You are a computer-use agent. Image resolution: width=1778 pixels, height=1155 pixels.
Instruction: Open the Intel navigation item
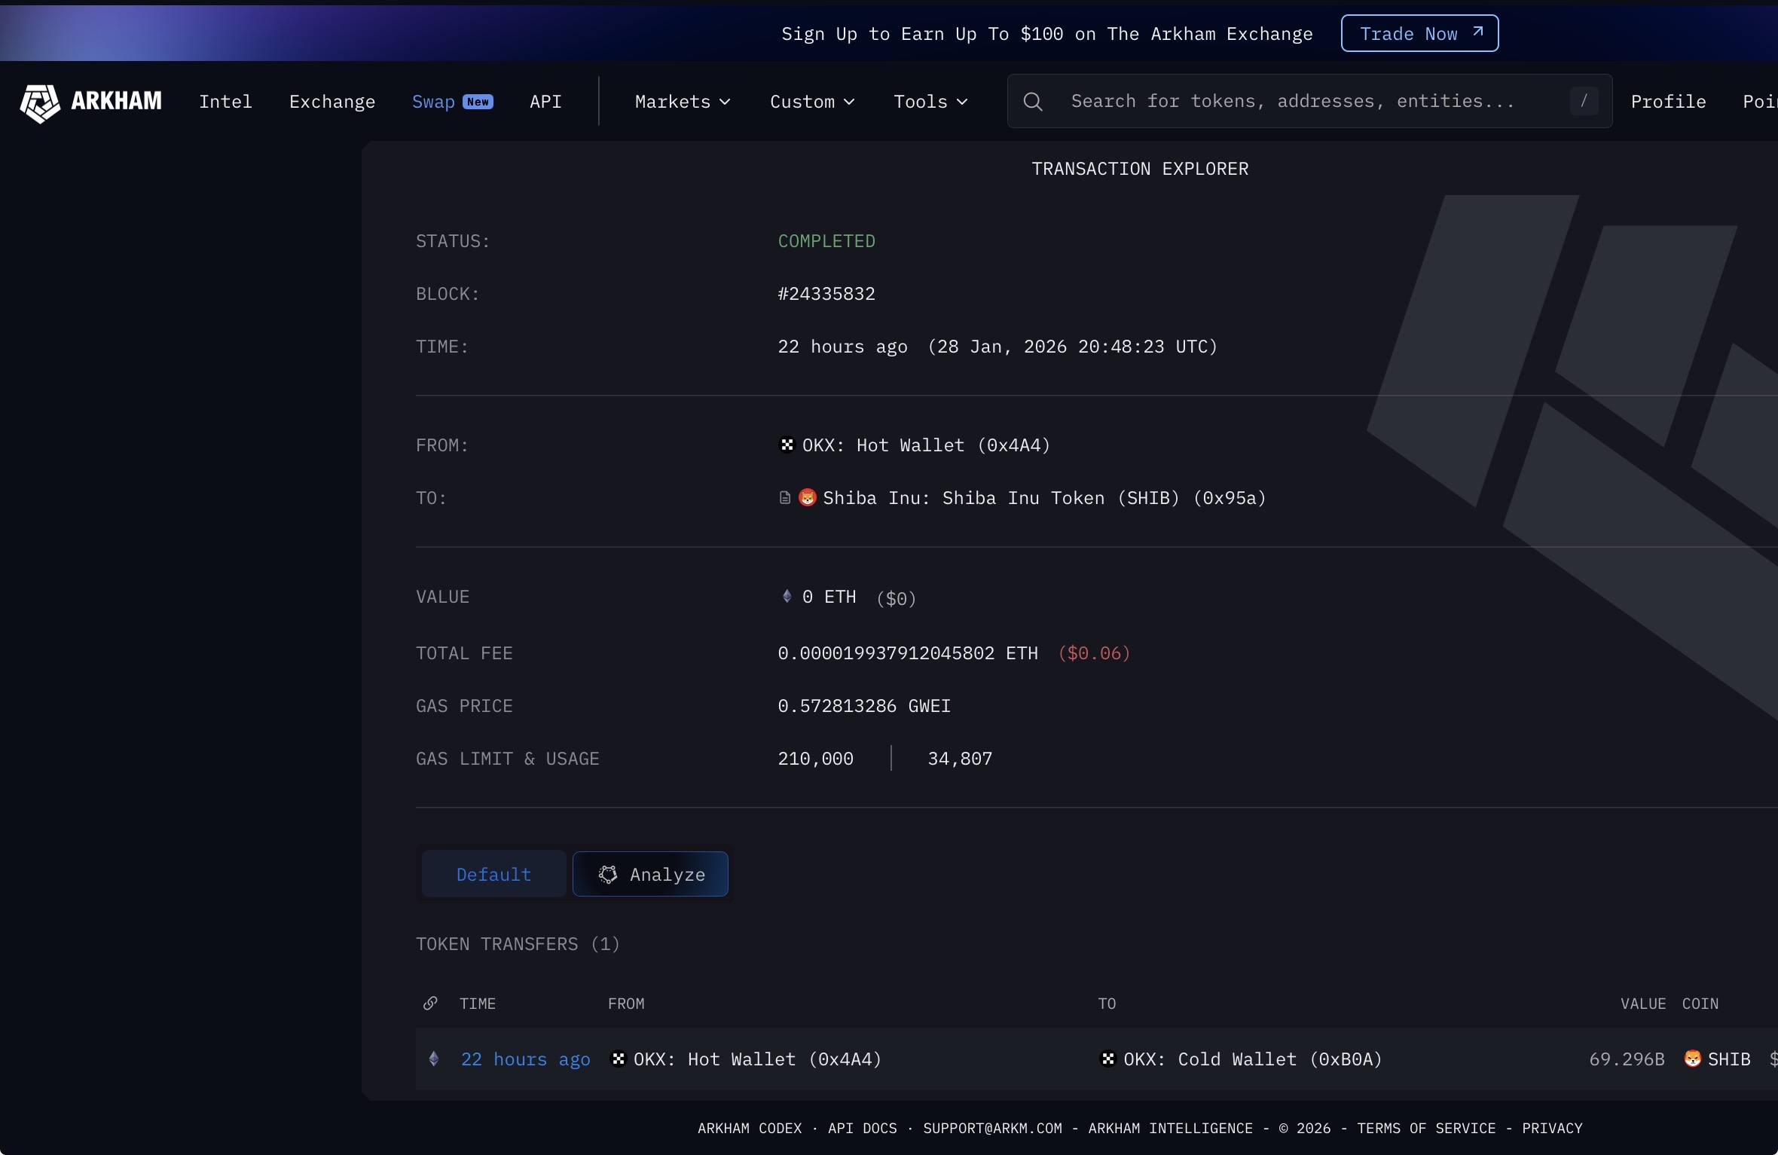coord(225,102)
